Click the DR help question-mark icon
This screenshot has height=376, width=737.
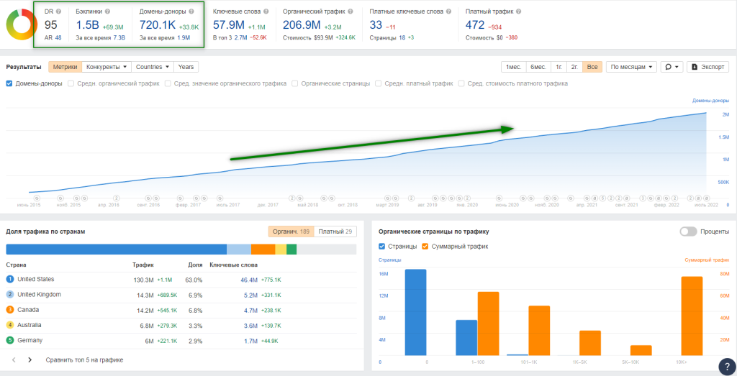point(58,12)
